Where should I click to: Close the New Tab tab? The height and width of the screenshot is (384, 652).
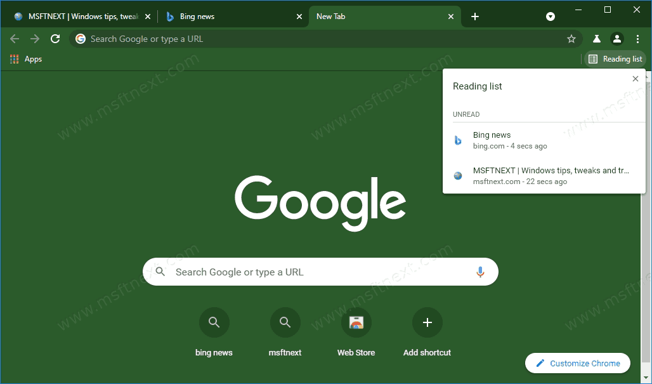click(x=451, y=17)
